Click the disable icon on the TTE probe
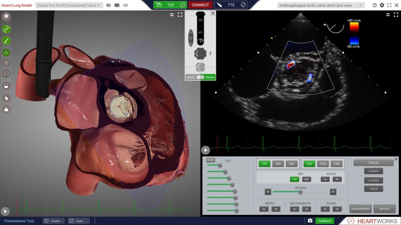 [243, 5]
